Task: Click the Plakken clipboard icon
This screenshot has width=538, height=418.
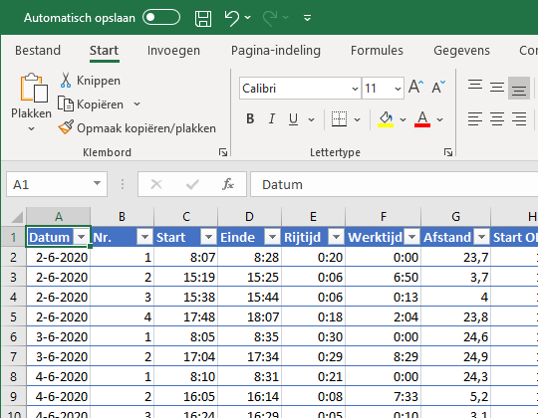Action: coord(34,88)
